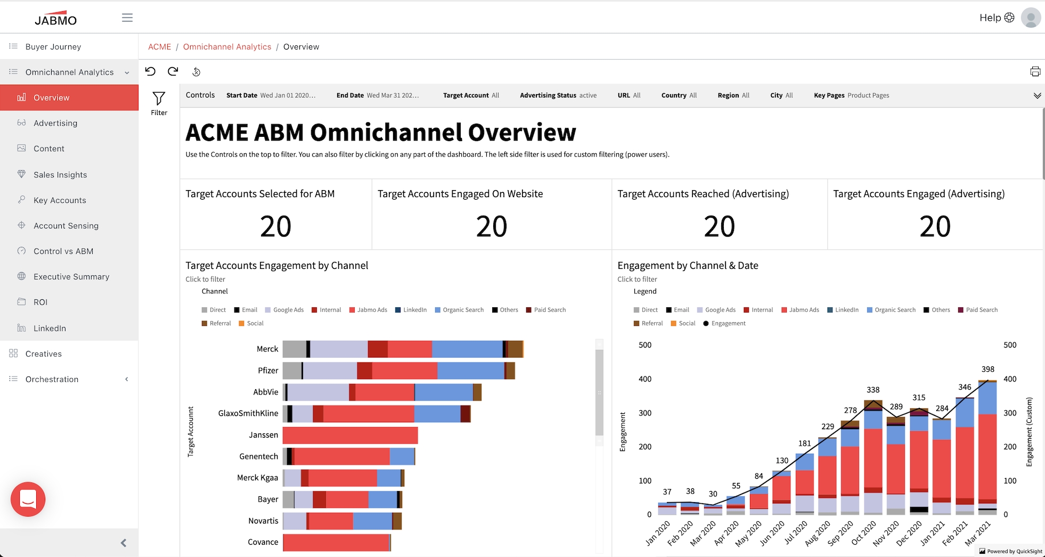Expand the Orchestration submenu arrow
This screenshot has height=557, width=1045.
coord(127,379)
